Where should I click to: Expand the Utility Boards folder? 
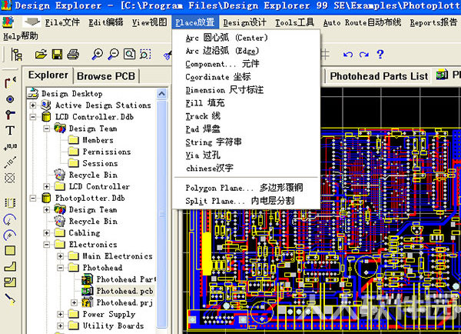(60, 326)
